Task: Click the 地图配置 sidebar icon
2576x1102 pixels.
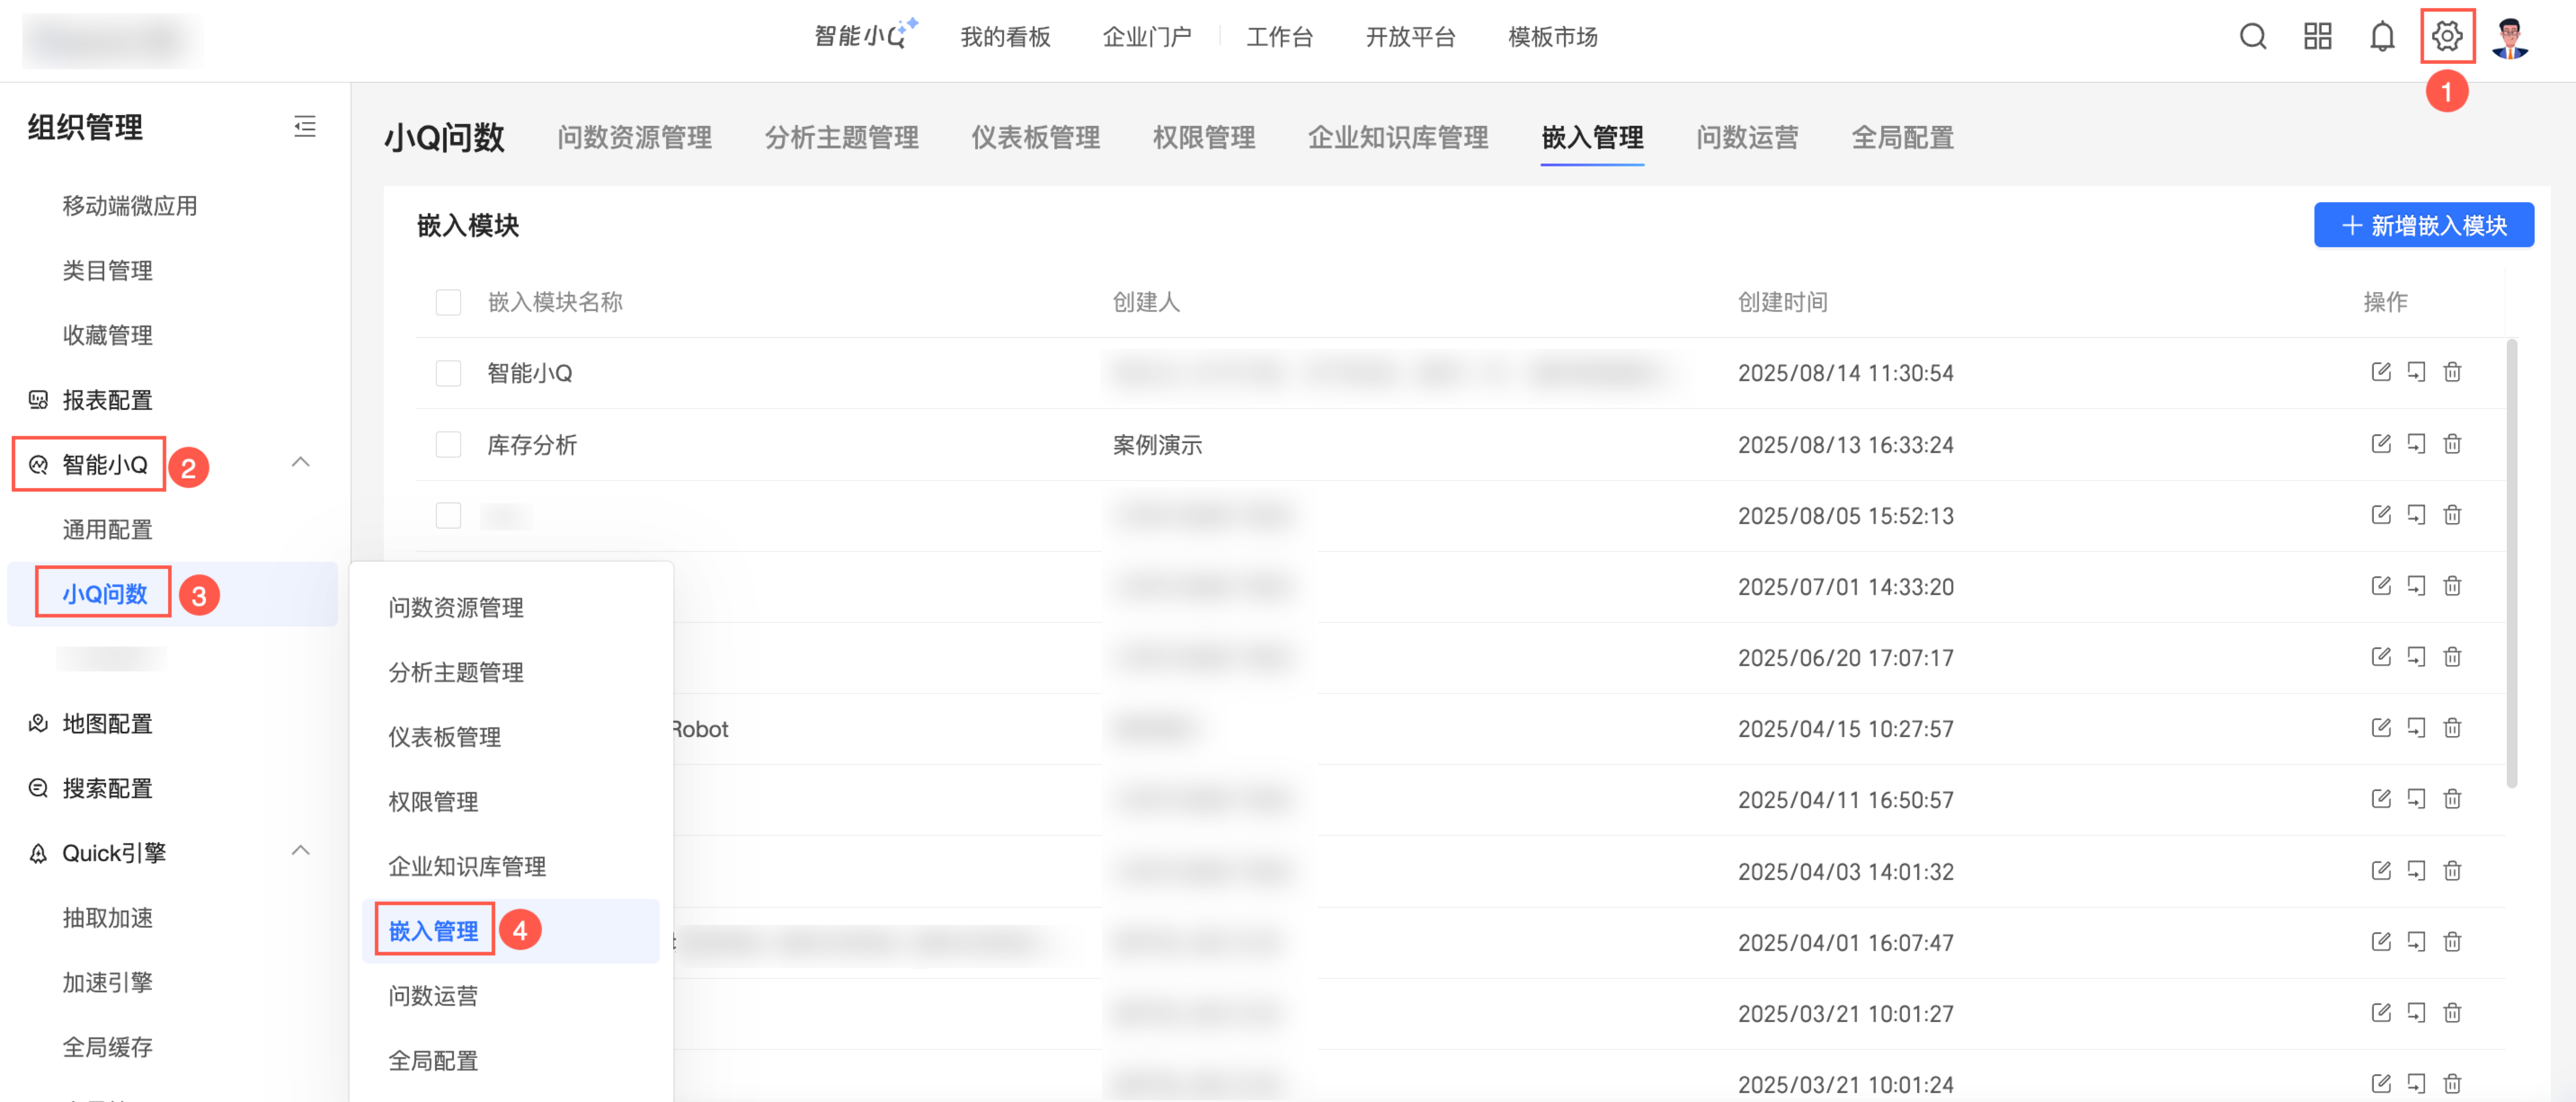Action: coord(38,723)
